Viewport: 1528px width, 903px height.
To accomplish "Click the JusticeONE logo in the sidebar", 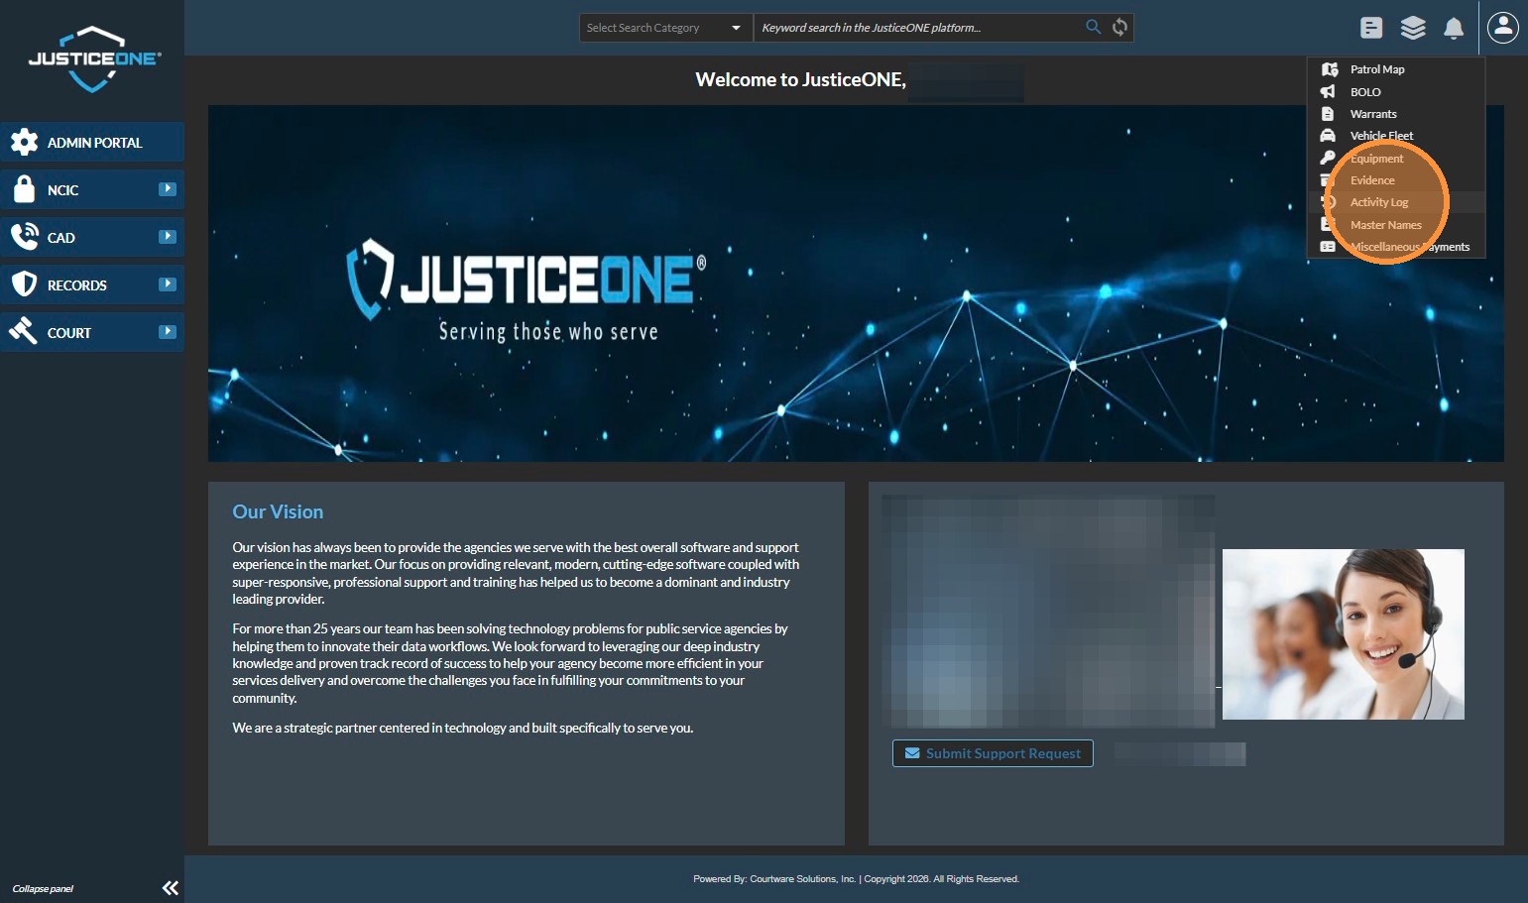I will coord(93,59).
